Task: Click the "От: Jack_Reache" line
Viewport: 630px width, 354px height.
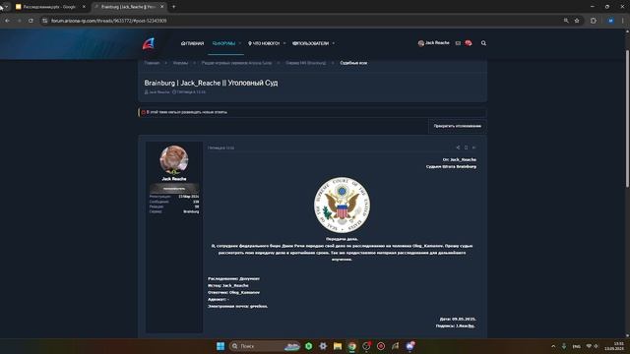Action: 460,159
